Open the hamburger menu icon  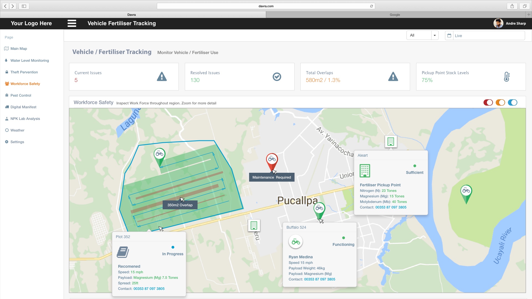coord(72,23)
